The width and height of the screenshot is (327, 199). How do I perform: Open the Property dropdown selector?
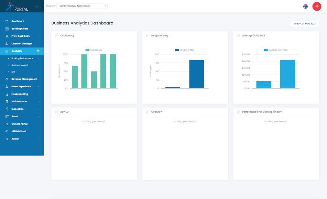(x=82, y=6)
